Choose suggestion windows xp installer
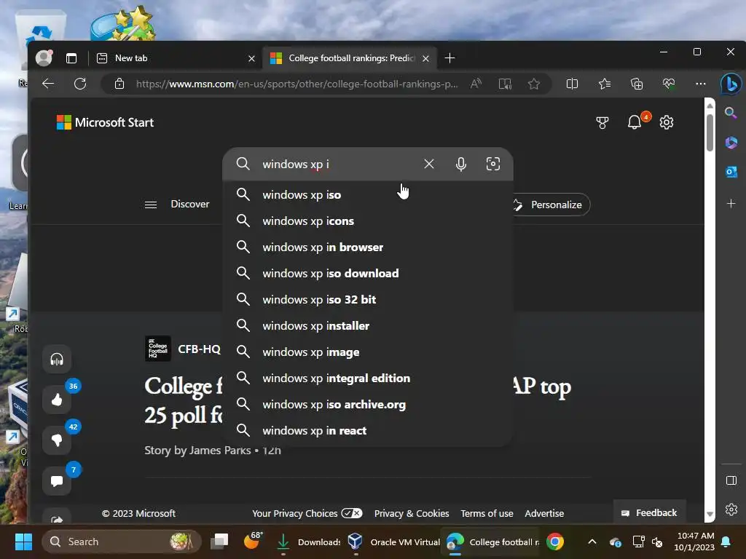The width and height of the screenshot is (746, 559). click(x=367, y=325)
